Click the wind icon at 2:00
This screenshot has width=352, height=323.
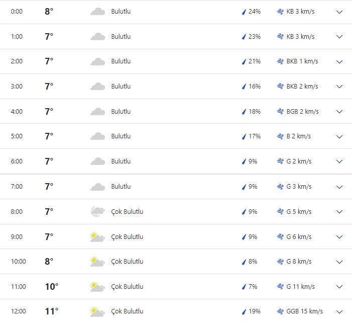point(280,61)
